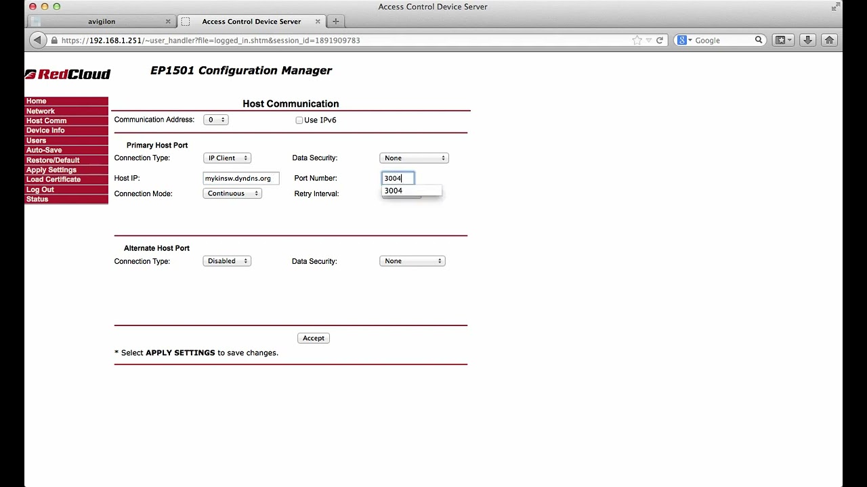Viewport: 867px width, 487px height.
Task: Toggle the Use IPv6 checkbox
Action: point(299,120)
